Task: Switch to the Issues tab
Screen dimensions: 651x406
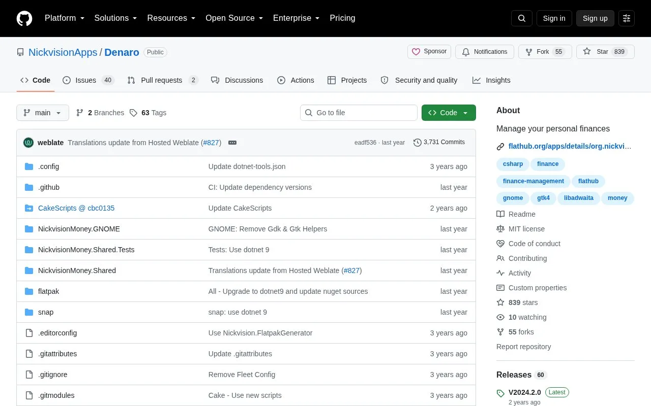Action: pyautogui.click(x=88, y=80)
